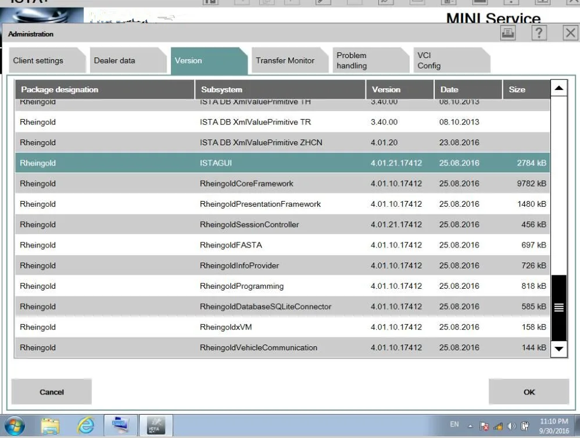Select the ISTA taskbar application icon
The image size is (580, 438).
(154, 425)
